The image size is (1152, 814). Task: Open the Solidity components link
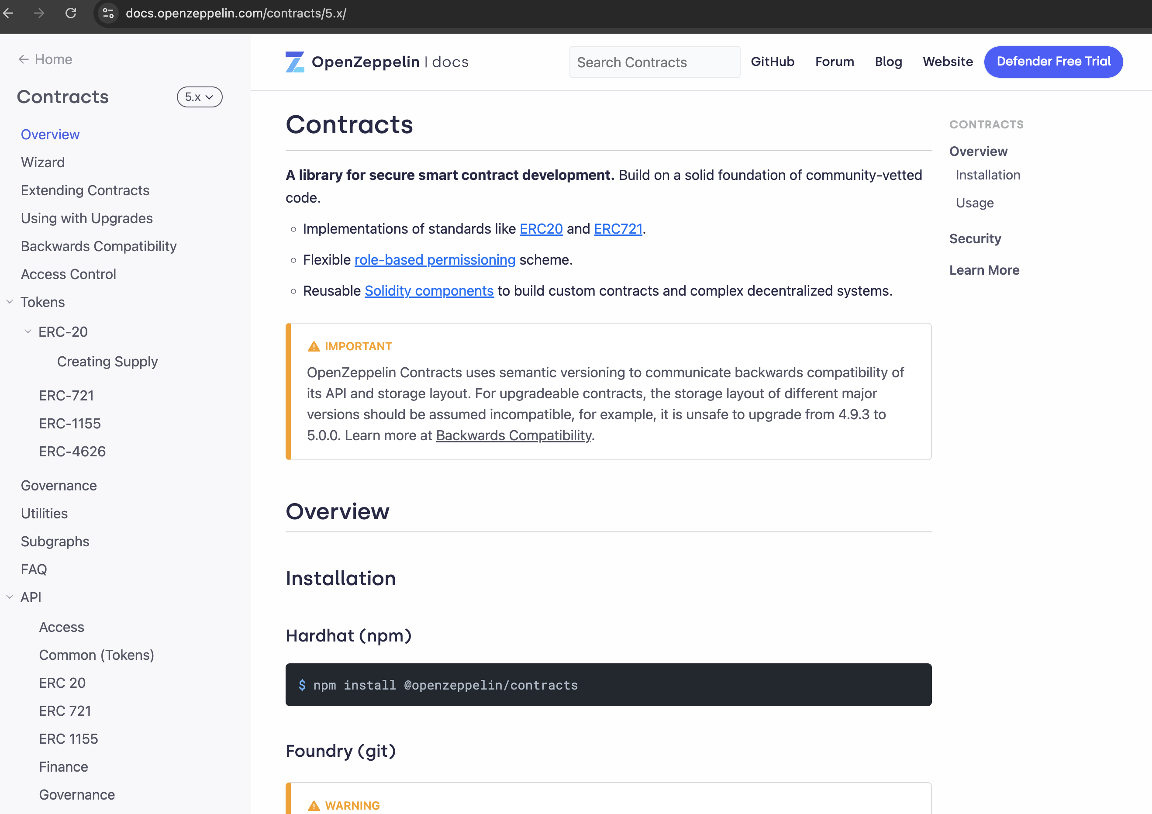tap(429, 291)
